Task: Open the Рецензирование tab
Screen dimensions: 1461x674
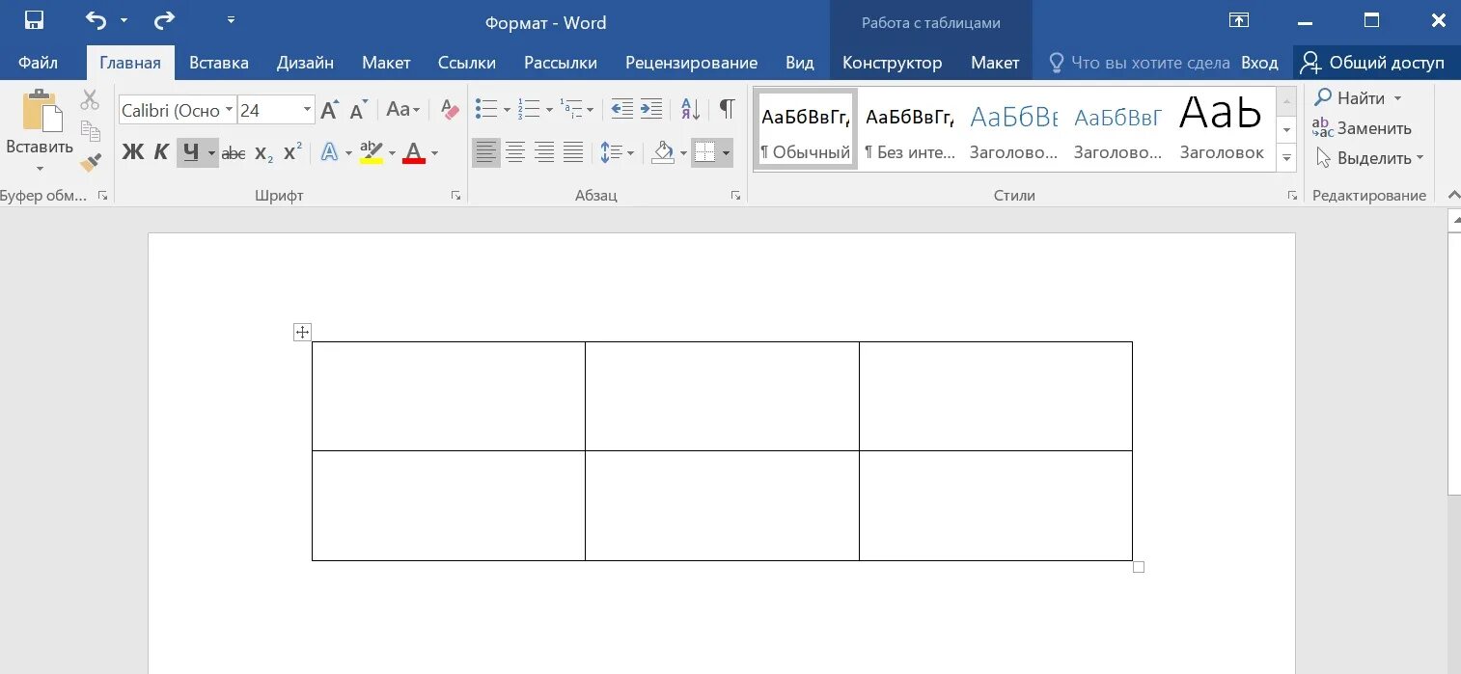Action: tap(692, 63)
